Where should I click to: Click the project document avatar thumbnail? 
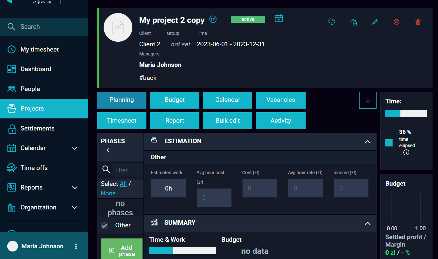pos(118,27)
